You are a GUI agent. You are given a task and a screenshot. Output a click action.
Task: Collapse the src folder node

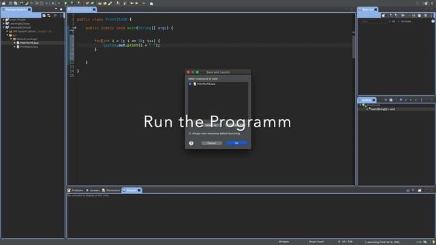click(7, 35)
